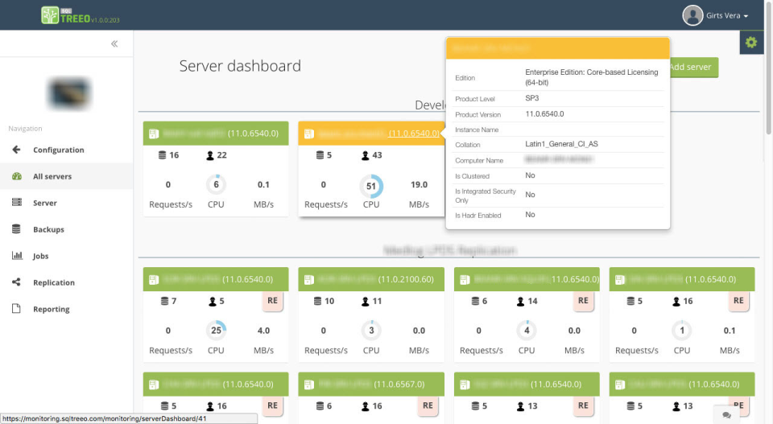The height and width of the screenshot is (424, 773).
Task: Click the Server rack icon in sidebar
Action: 17,202
